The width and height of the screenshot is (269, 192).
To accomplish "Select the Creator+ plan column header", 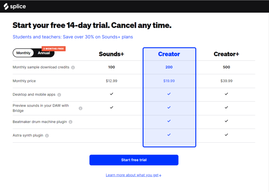I will pyautogui.click(x=226, y=54).
